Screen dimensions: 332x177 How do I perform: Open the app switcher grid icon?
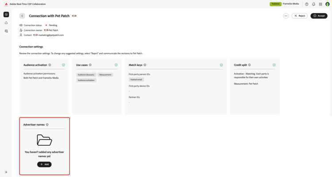coord(320,4)
